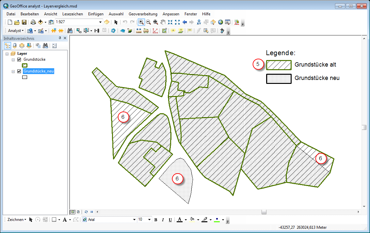
Task: Toggle bold text formatting
Action: (156, 220)
